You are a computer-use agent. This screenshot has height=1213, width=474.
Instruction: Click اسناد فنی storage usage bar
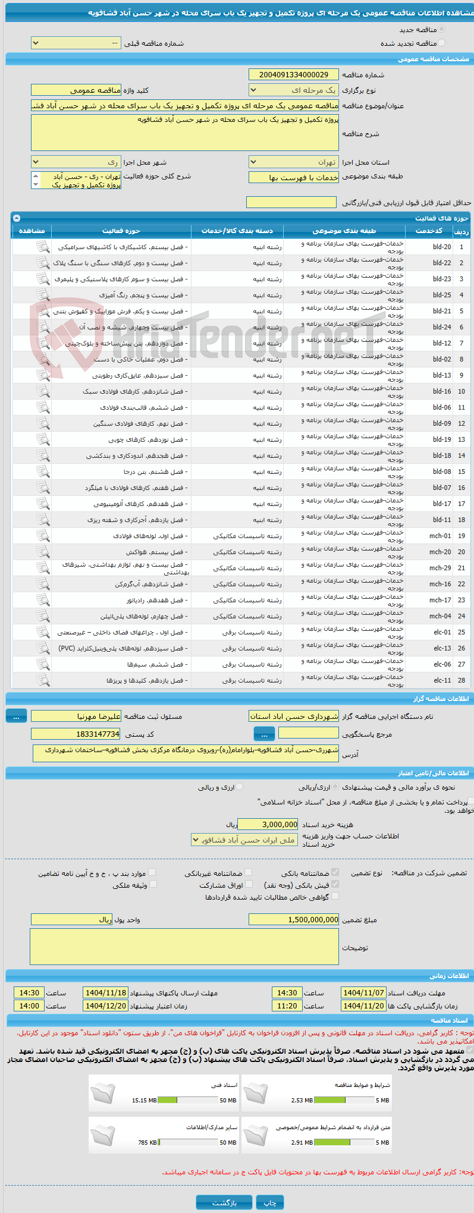point(189,1101)
